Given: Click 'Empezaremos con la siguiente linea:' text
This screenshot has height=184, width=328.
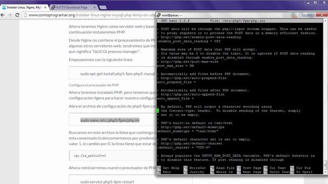Looking at the screenshot, I should [x=101, y=60].
